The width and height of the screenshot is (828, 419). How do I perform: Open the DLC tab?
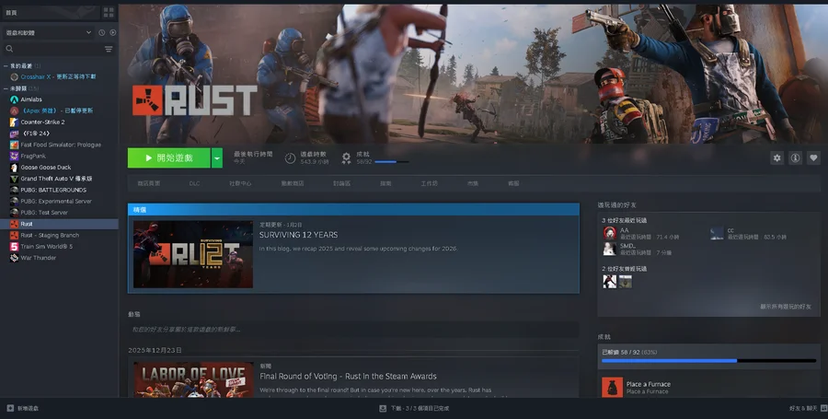coord(194,183)
